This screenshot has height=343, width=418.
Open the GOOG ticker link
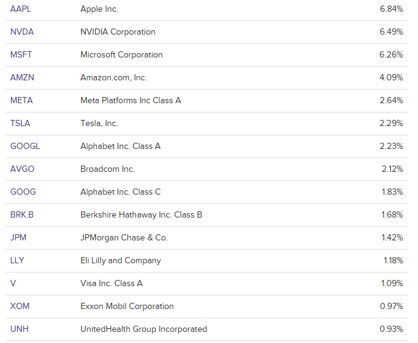point(23,192)
